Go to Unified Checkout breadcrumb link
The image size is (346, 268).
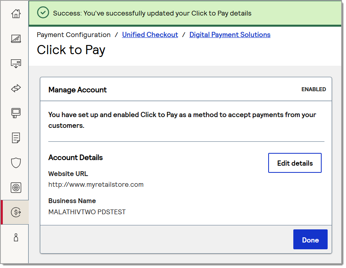tap(150, 35)
